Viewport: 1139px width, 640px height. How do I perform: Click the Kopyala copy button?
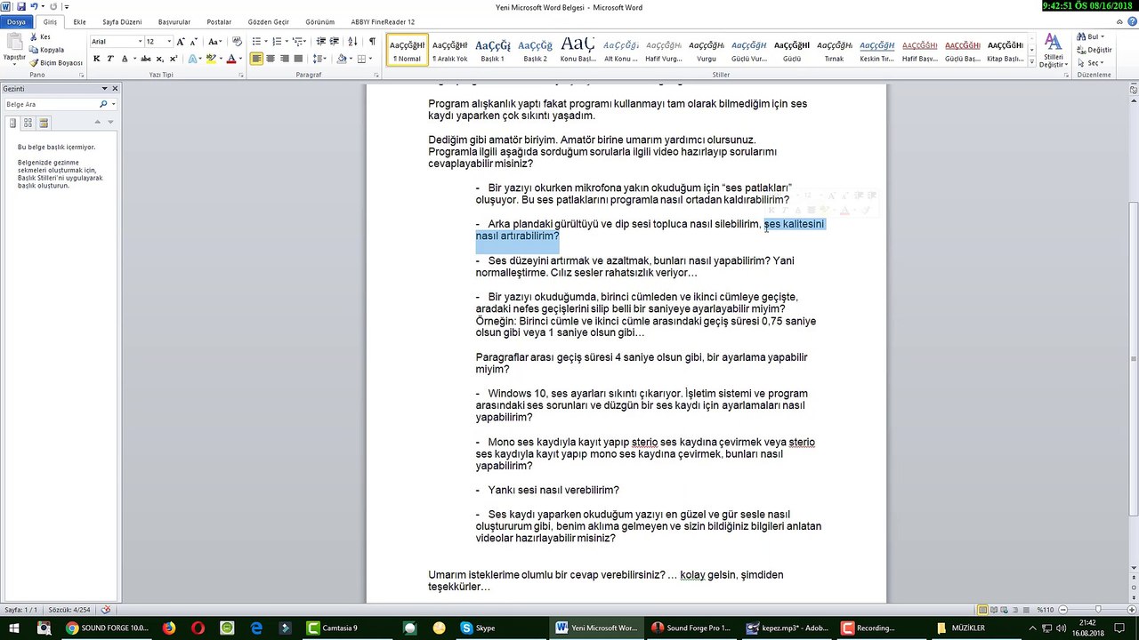(46, 50)
